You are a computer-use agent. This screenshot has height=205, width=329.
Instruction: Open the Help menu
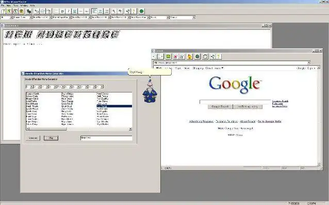point(32,6)
